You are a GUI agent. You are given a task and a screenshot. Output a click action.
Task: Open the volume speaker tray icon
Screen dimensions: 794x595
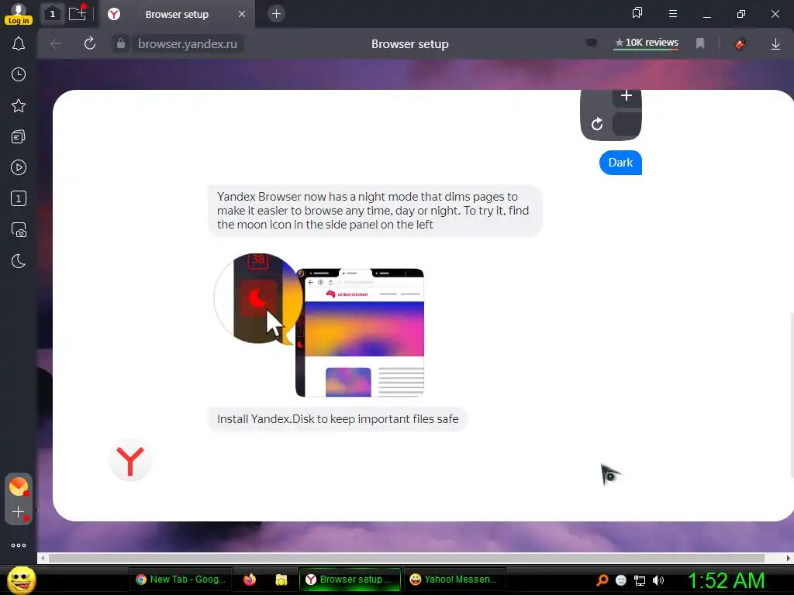(x=658, y=580)
